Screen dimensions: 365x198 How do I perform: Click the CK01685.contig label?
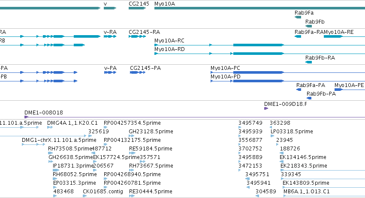(103, 192)
